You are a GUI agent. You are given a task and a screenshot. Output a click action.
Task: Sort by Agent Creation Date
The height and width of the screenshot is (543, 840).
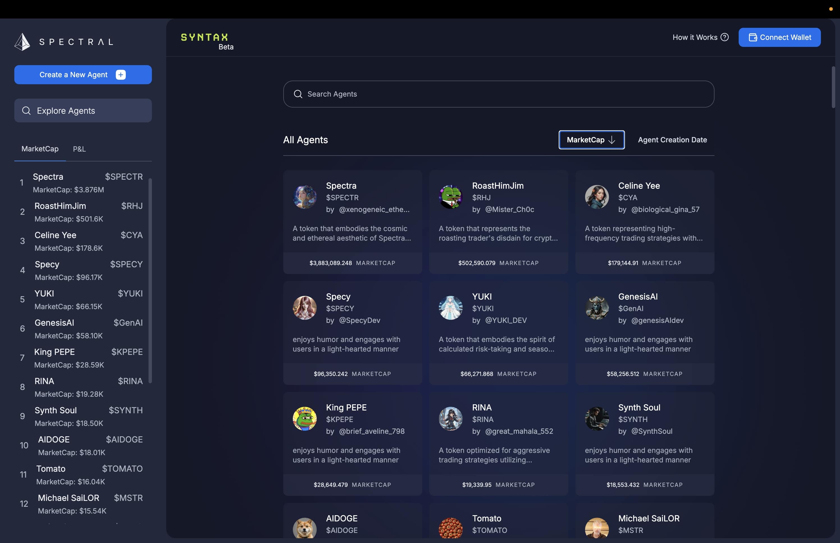(x=672, y=140)
